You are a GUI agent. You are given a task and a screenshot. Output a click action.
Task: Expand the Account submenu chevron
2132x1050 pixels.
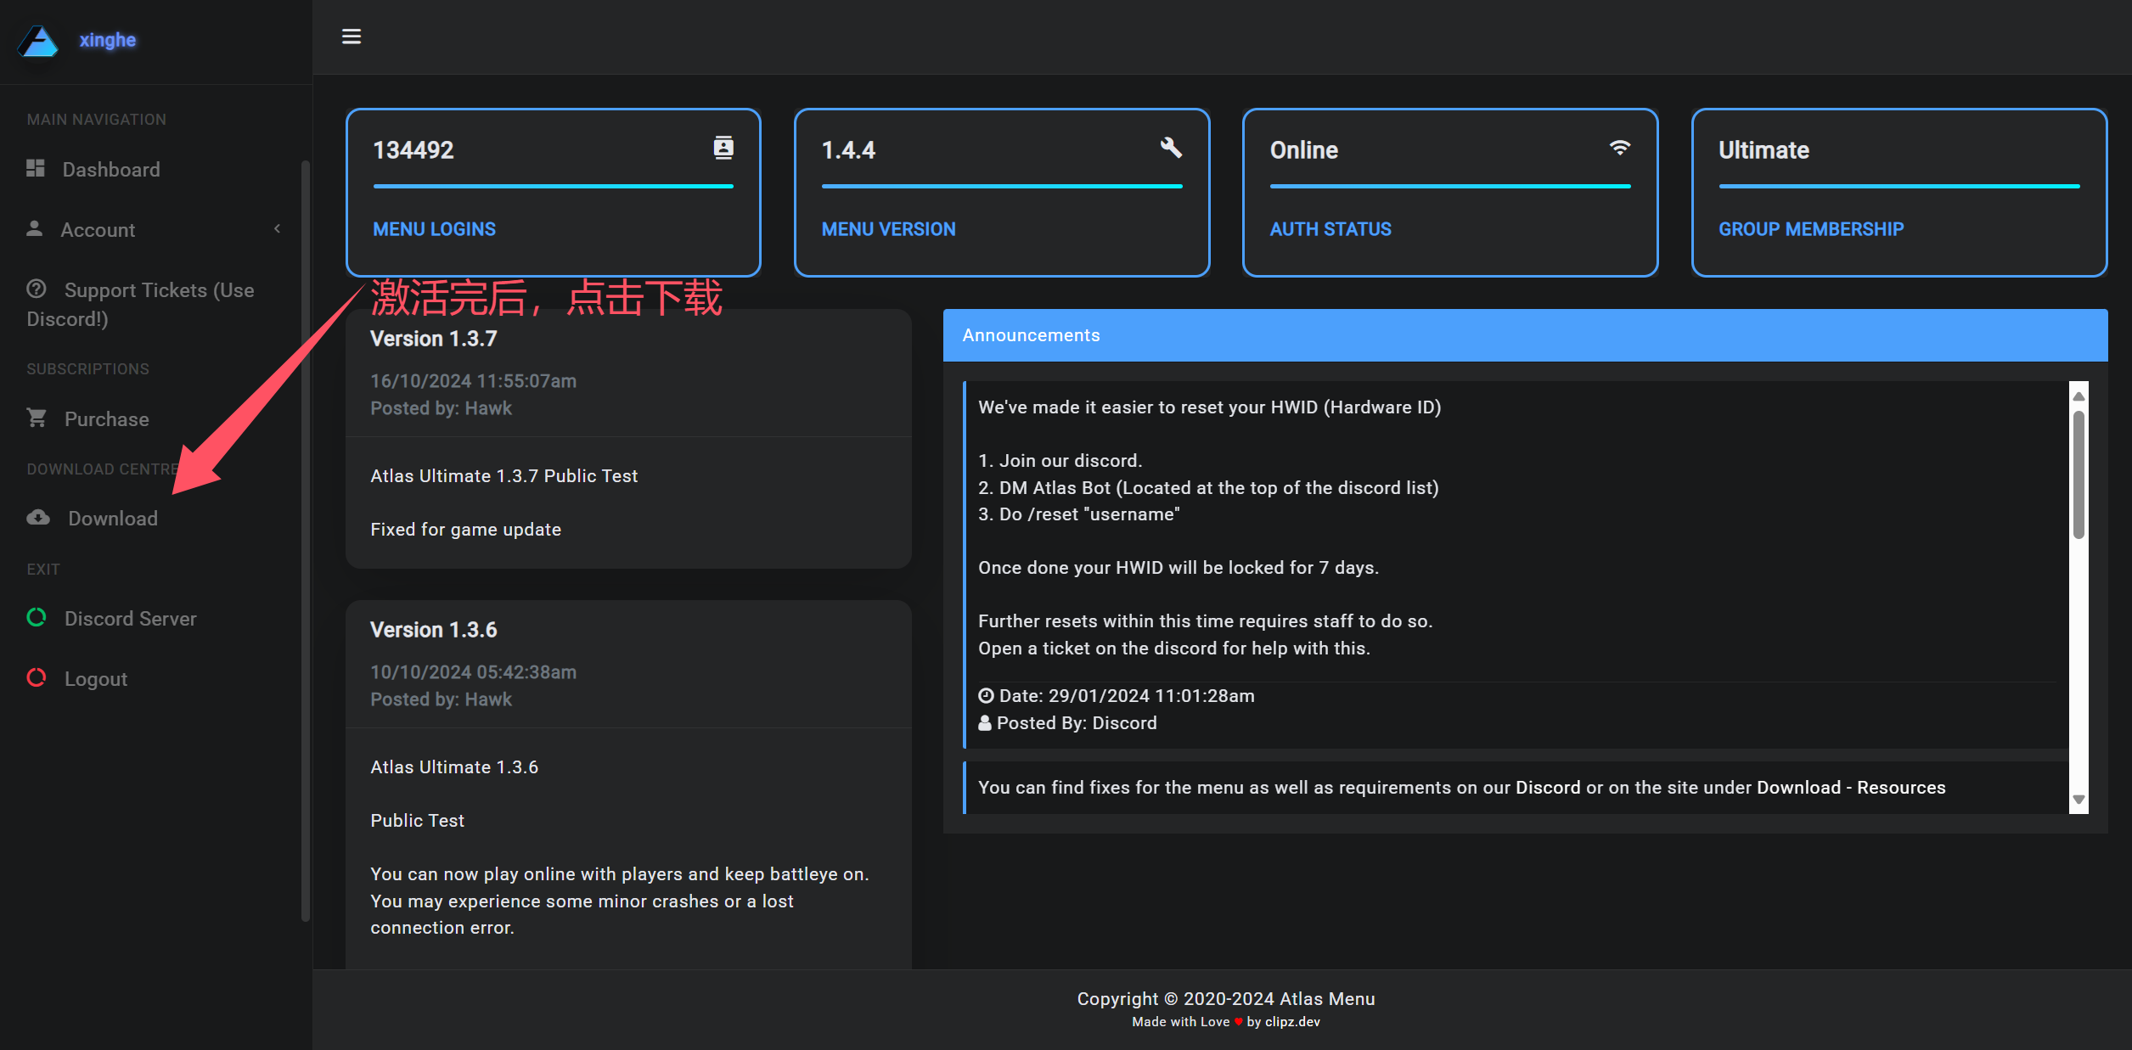pos(277,228)
